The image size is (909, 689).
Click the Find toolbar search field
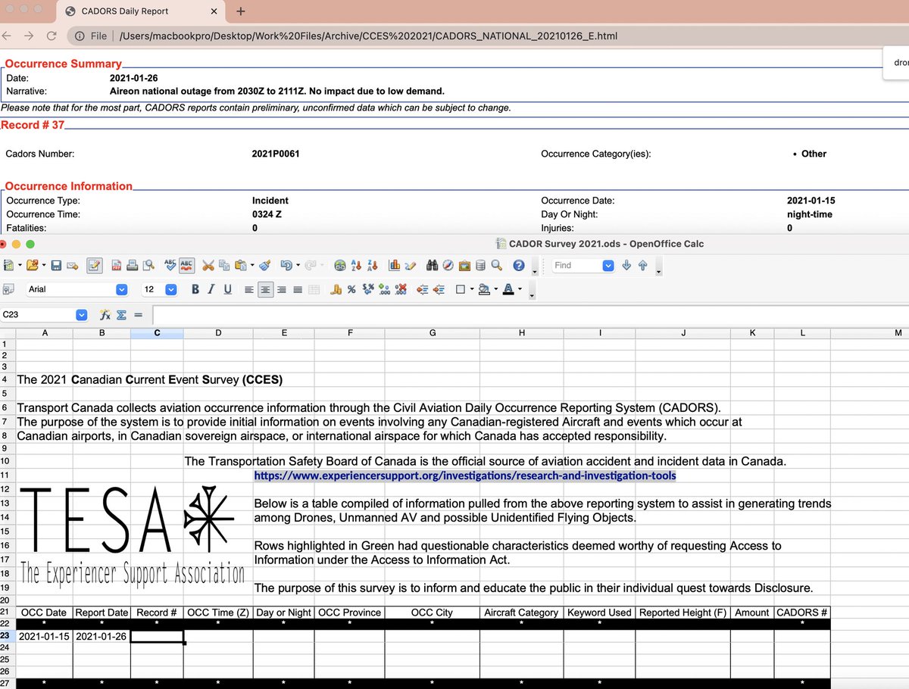[x=576, y=266]
